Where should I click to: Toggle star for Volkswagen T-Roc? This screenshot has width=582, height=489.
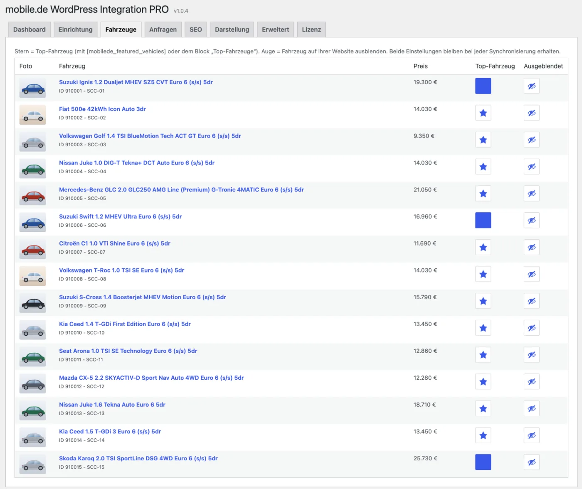[x=483, y=274]
